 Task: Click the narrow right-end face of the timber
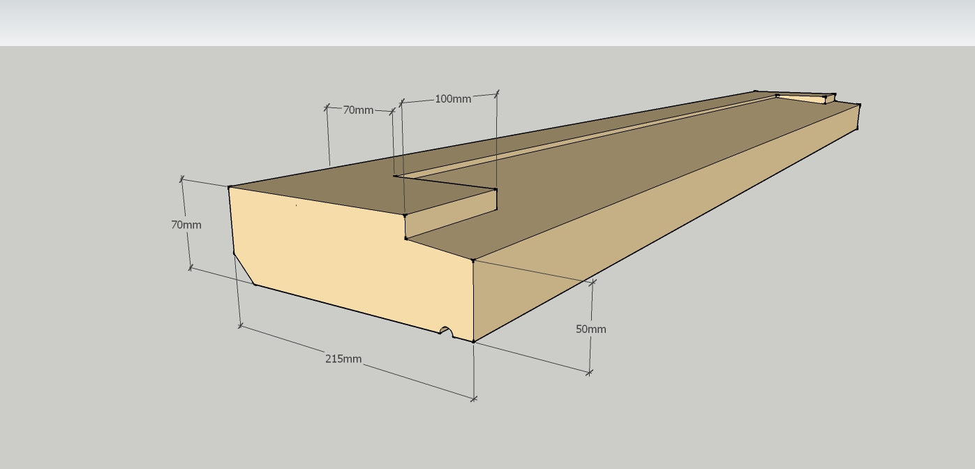854,119
